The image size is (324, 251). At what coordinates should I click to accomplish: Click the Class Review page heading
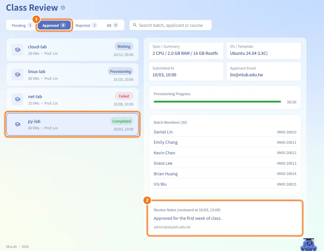pyautogui.click(x=32, y=8)
